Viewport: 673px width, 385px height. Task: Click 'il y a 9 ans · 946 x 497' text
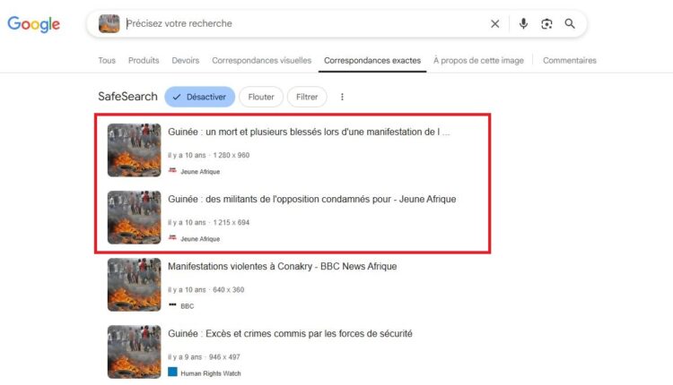pos(204,356)
